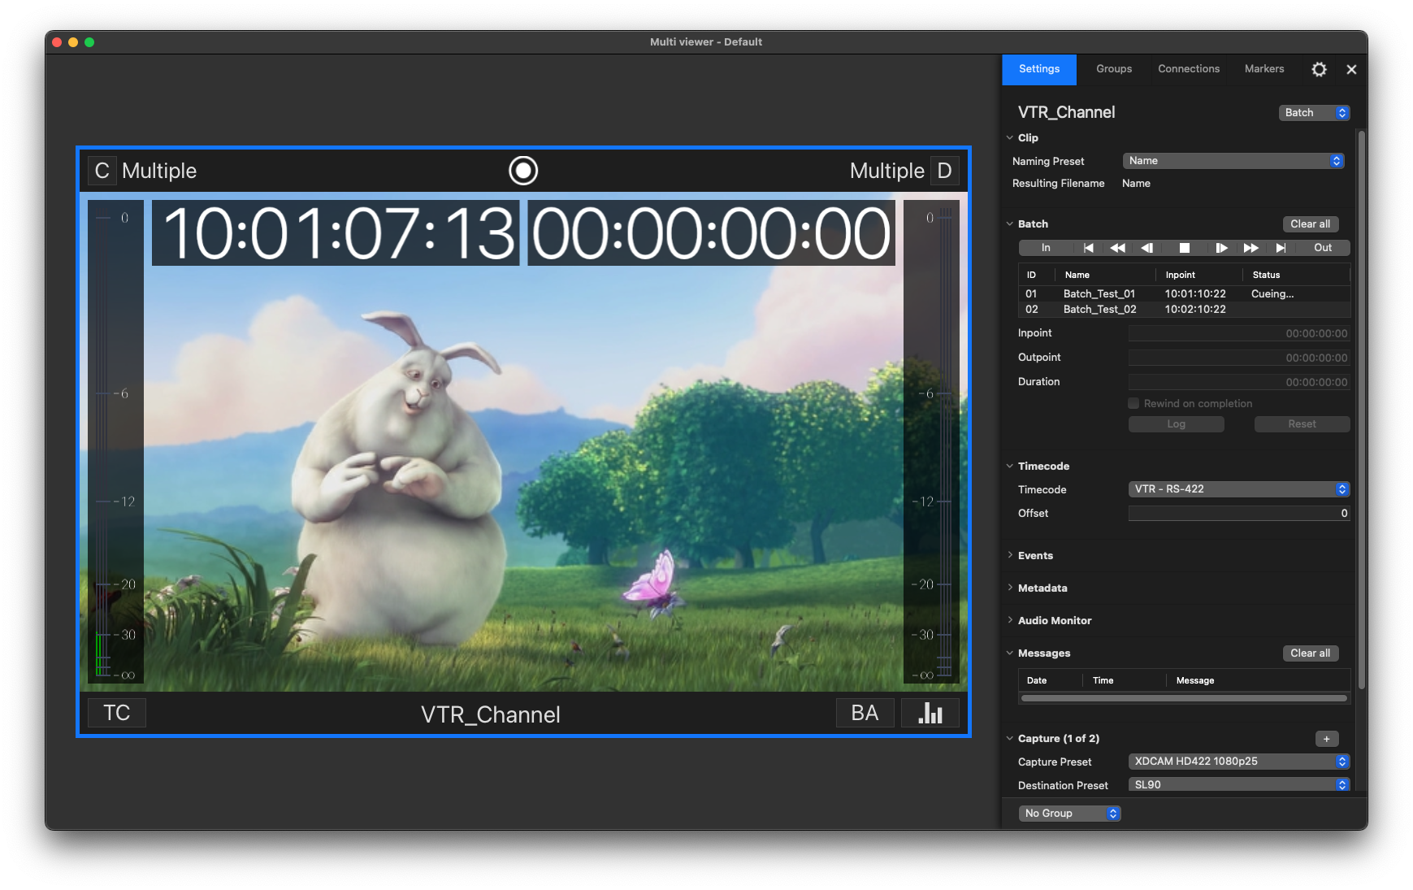Go to outpoint transport button

pyautogui.click(x=1281, y=248)
